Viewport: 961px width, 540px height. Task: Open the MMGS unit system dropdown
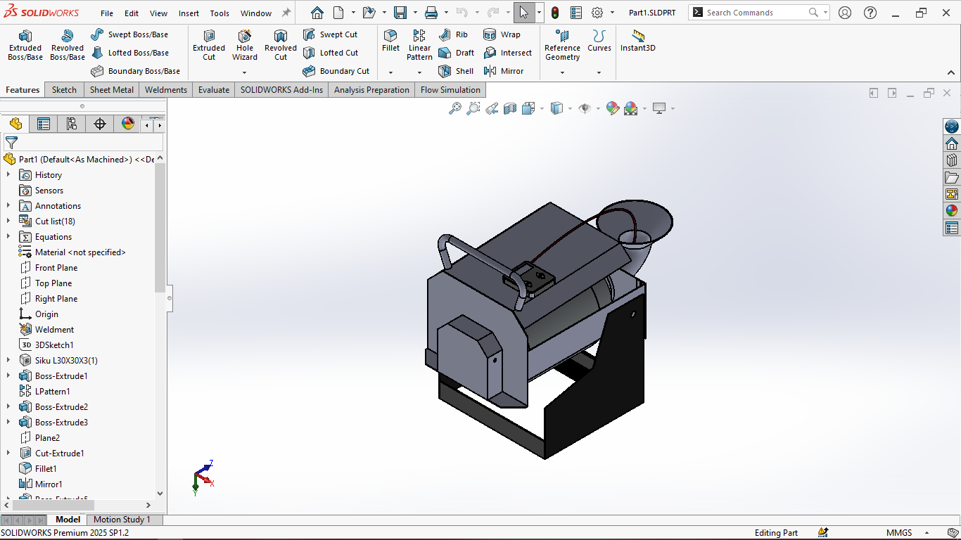[927, 533]
